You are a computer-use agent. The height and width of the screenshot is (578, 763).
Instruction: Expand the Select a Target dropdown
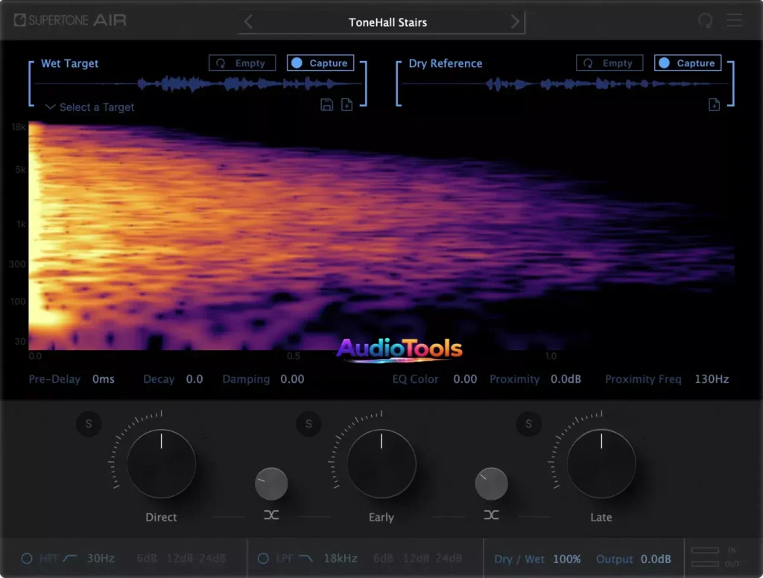pos(89,107)
